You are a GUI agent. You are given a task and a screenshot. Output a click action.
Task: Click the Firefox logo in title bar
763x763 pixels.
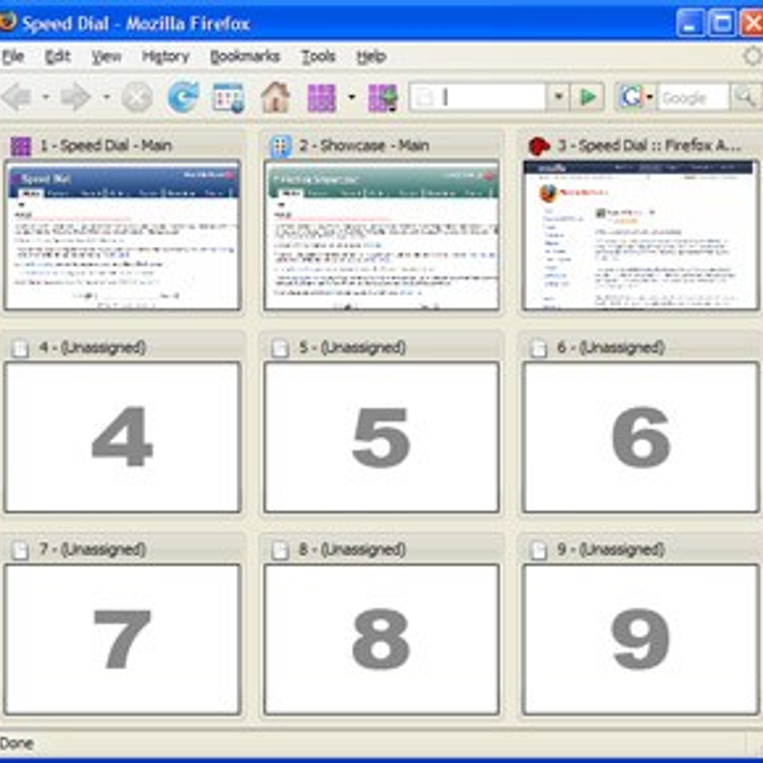(6, 23)
